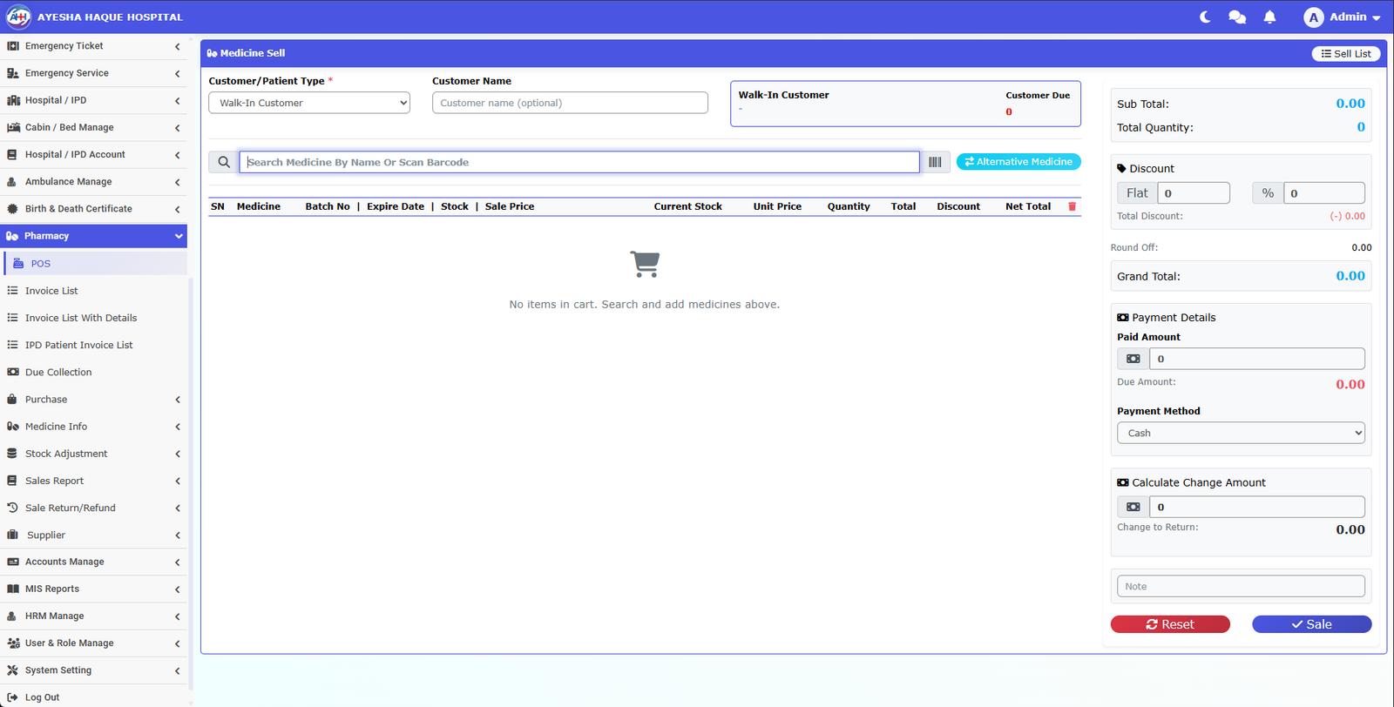Screen dimensions: 1394x707
Task: Focus the Note input field
Action: coord(1241,586)
